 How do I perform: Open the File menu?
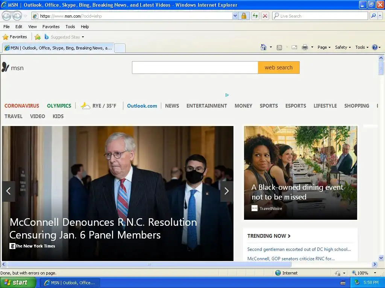click(7, 27)
